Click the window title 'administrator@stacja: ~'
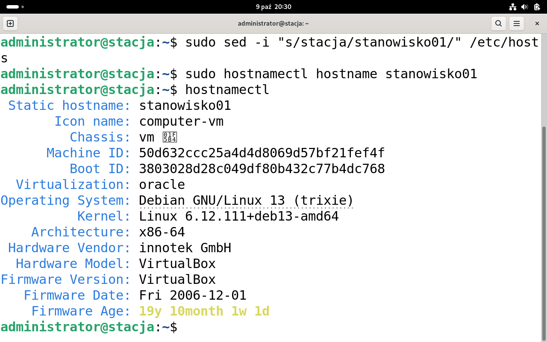This screenshot has width=547, height=342. pos(273,24)
